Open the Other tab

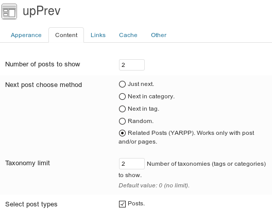coord(159,35)
